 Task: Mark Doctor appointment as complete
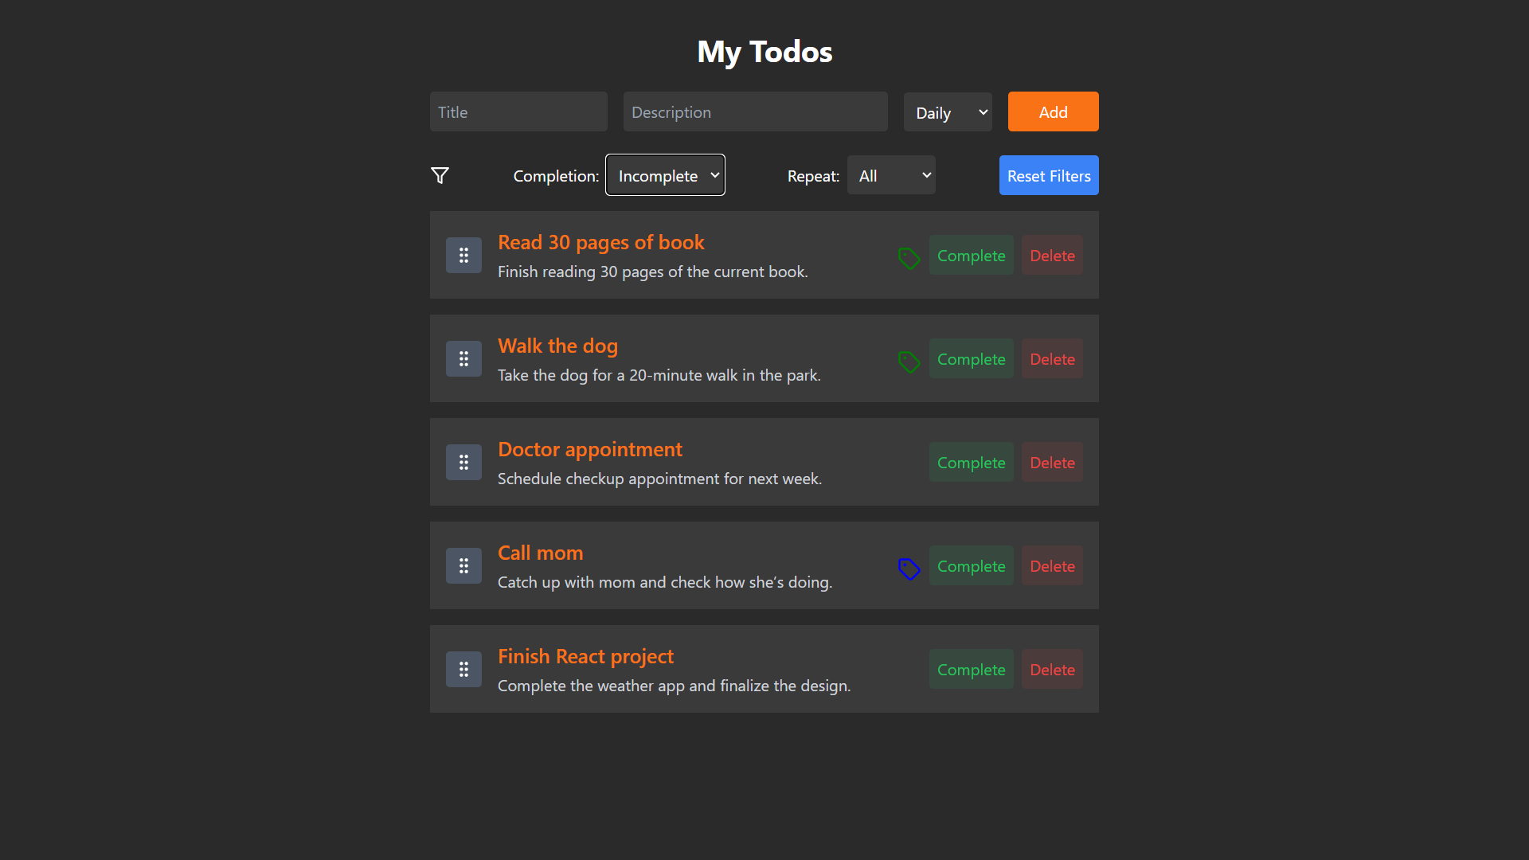pyautogui.click(x=971, y=462)
